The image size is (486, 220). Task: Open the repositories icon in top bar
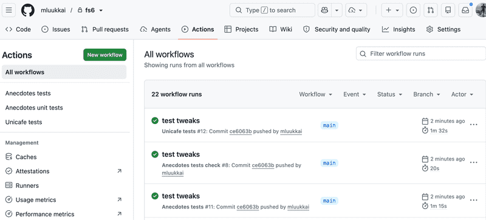pos(448,10)
